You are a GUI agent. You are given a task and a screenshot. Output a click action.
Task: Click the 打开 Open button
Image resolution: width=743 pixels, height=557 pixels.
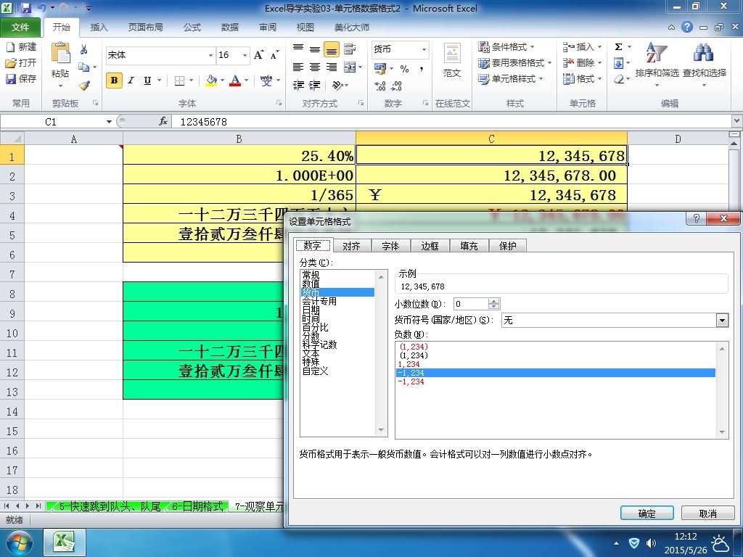[21, 62]
